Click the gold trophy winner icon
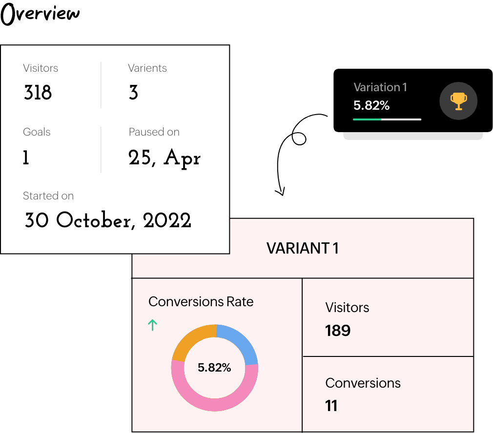The height and width of the screenshot is (433, 493). click(x=458, y=101)
